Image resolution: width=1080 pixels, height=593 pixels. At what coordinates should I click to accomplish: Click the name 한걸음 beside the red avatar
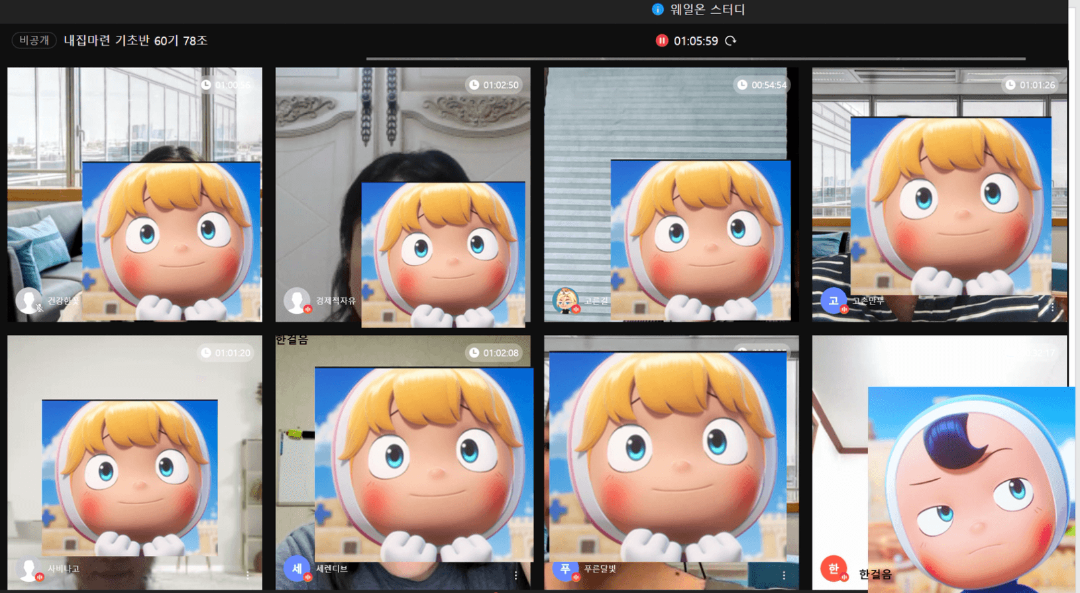point(875,574)
